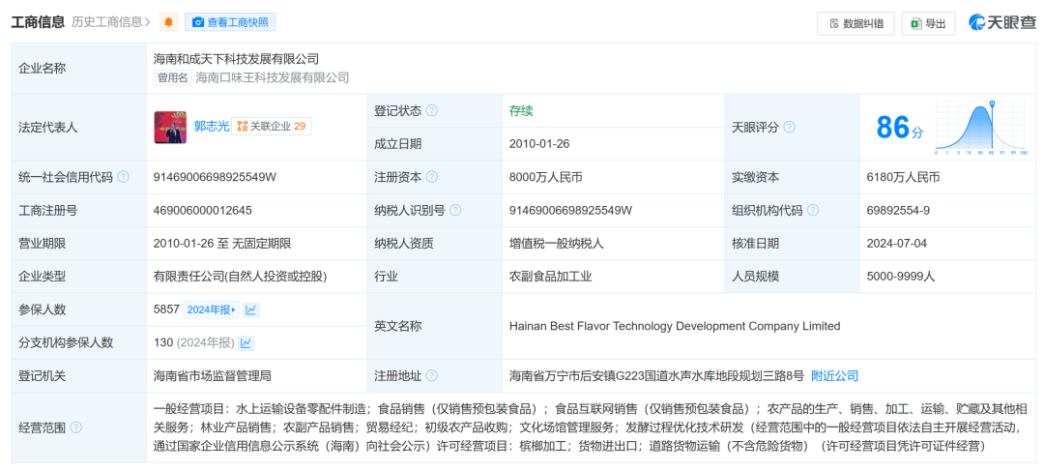Open 郭志光 profile link
The image size is (1044, 471).
211,127
